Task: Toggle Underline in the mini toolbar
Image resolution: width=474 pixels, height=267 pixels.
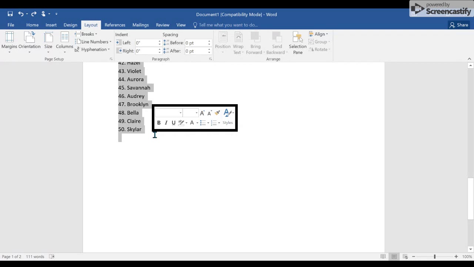Action: (x=173, y=123)
